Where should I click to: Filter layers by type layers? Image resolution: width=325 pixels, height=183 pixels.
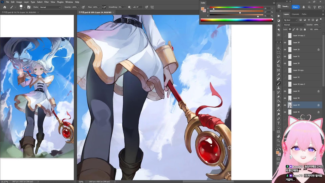click(309, 20)
